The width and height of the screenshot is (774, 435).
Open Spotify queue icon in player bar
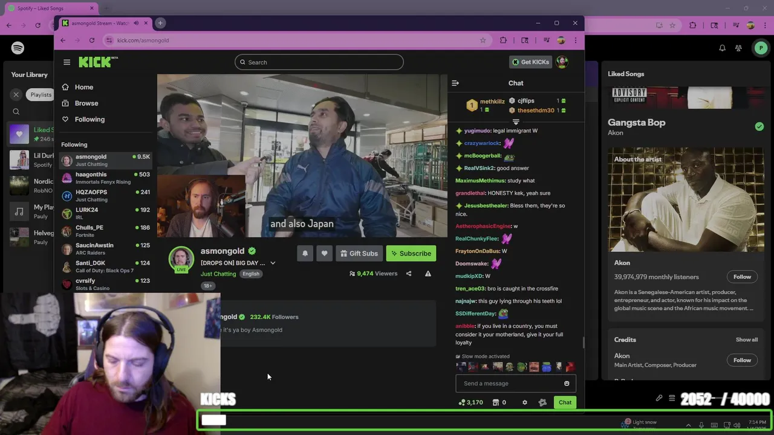pyautogui.click(x=672, y=399)
